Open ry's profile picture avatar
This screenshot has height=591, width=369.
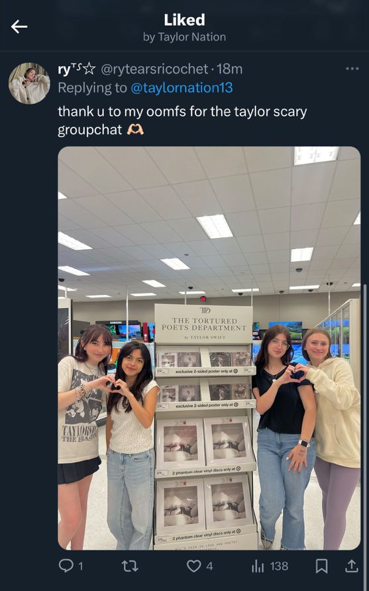pyautogui.click(x=29, y=83)
